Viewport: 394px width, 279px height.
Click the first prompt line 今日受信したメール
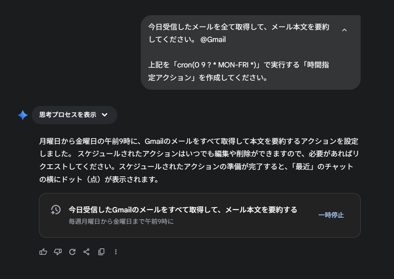tap(238, 27)
